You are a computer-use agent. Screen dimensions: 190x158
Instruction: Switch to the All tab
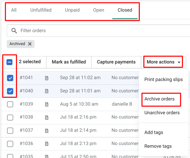pyautogui.click(x=14, y=10)
